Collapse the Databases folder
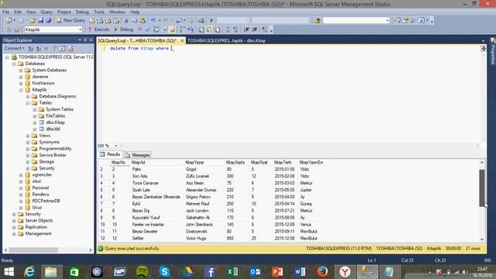The image size is (496, 279). [x=14, y=64]
